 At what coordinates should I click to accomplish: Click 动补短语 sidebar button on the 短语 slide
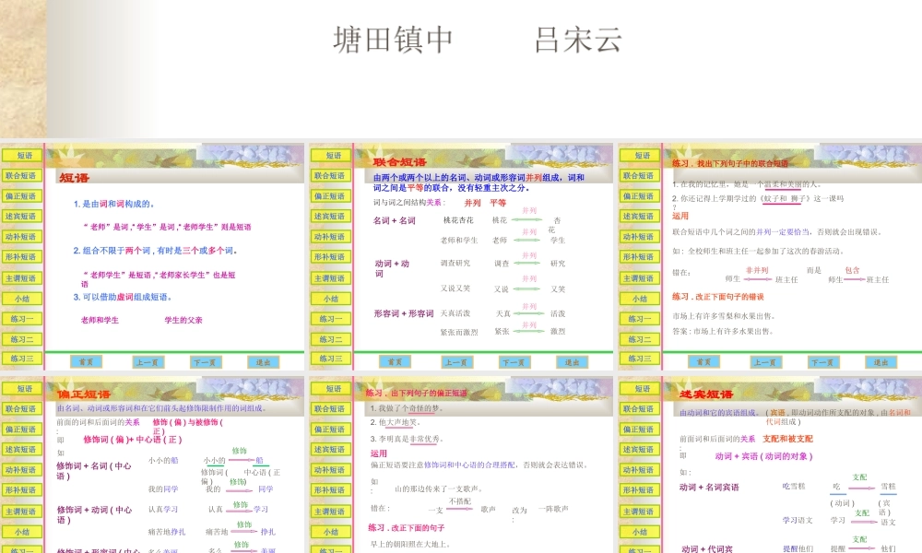pos(22,237)
